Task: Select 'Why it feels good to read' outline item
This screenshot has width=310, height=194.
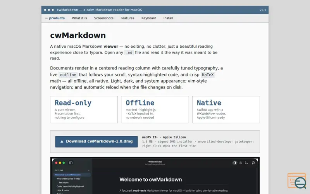Action: (69, 178)
